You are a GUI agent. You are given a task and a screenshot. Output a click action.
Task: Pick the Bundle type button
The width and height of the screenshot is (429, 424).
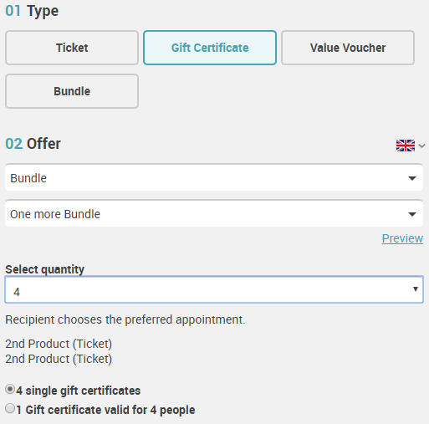click(x=72, y=91)
